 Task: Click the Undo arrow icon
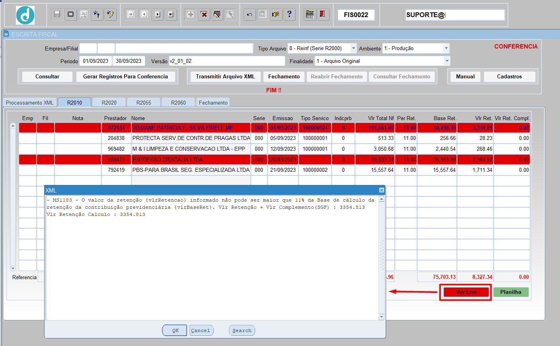coord(250,14)
